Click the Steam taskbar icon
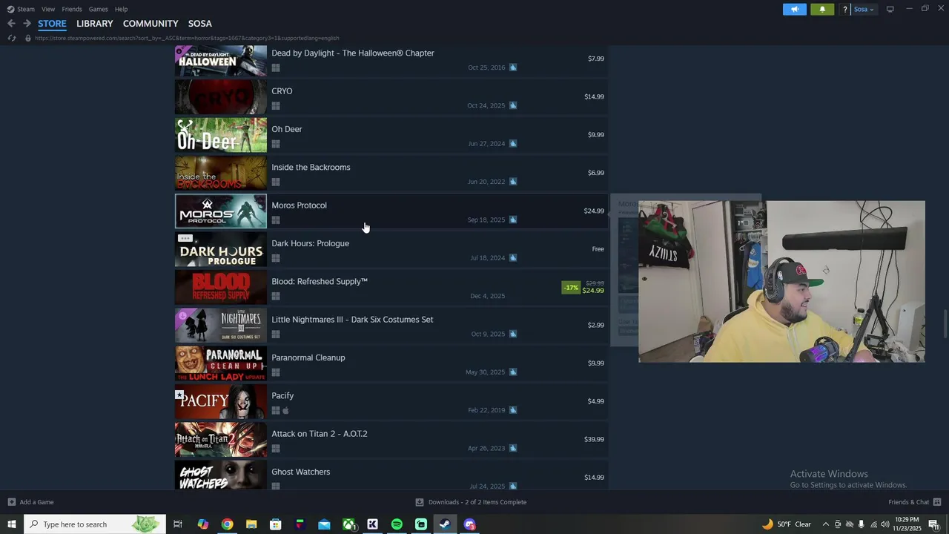Screen dimensions: 949x534 pos(445,524)
